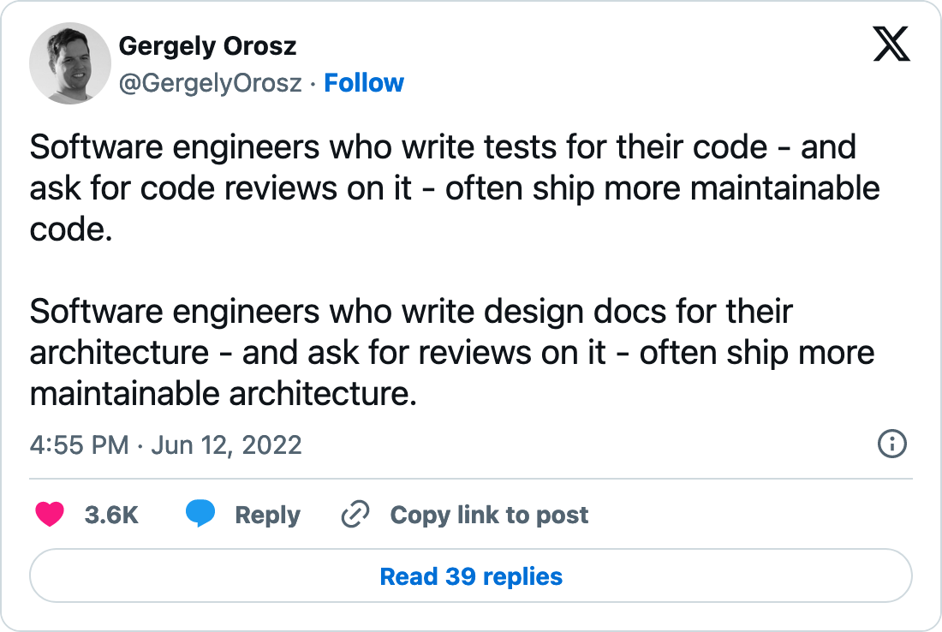Like the post with the heart icon
Viewport: 942px width, 632px height.
[50, 515]
